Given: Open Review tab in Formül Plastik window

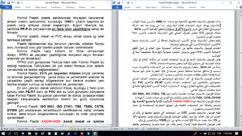Looking at the screenshot, I should (82, 7).
